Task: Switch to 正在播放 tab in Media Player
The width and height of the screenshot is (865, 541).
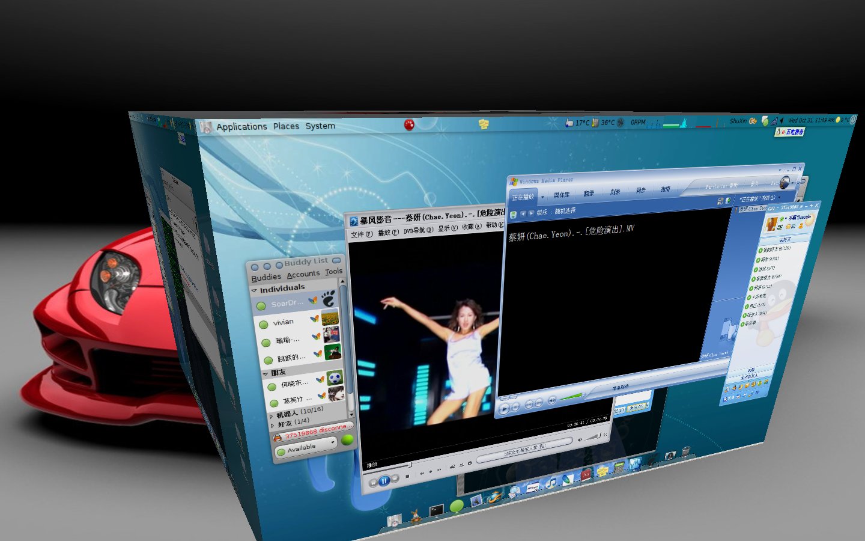Action: pos(523,197)
